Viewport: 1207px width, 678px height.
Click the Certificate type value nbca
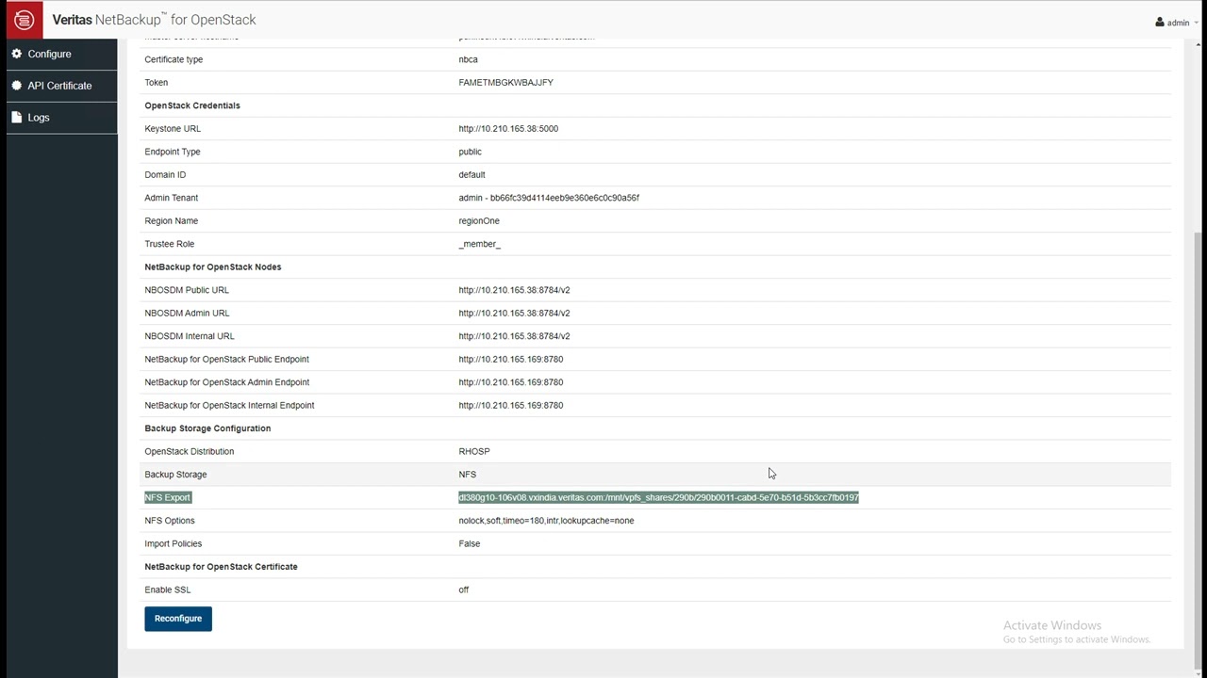click(x=468, y=59)
